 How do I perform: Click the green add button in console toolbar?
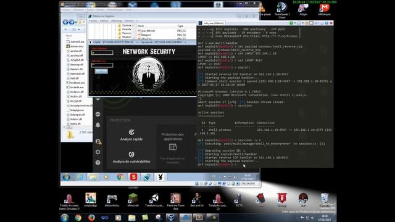(291, 23)
